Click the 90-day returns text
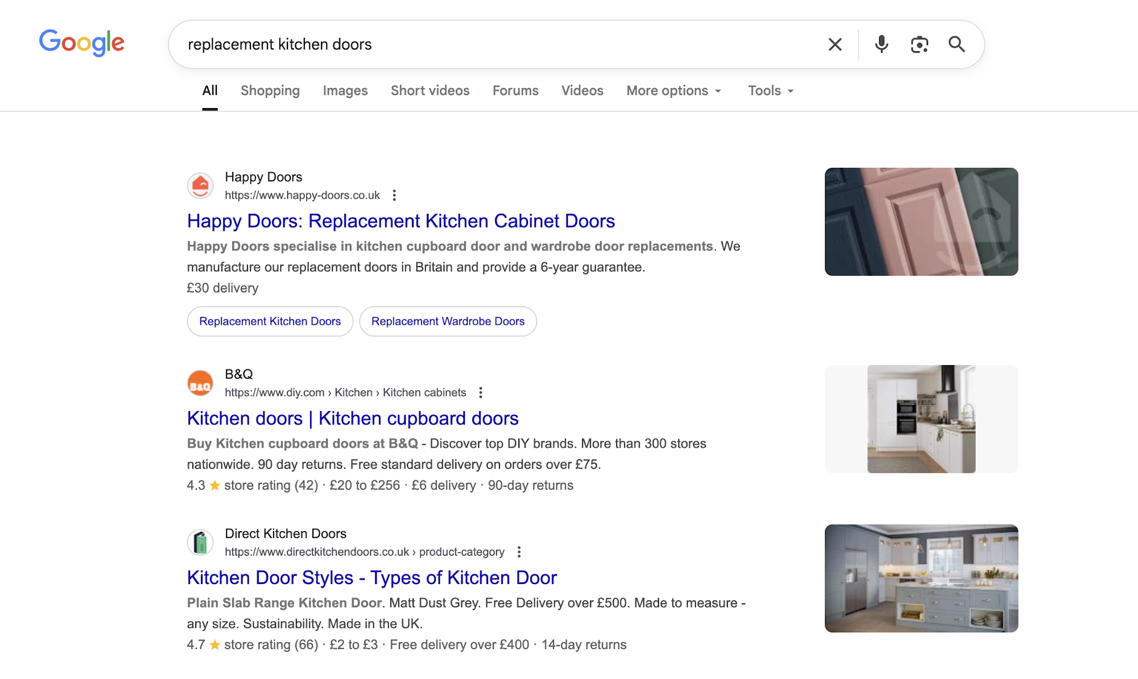The height and width of the screenshot is (679, 1138). (530, 486)
